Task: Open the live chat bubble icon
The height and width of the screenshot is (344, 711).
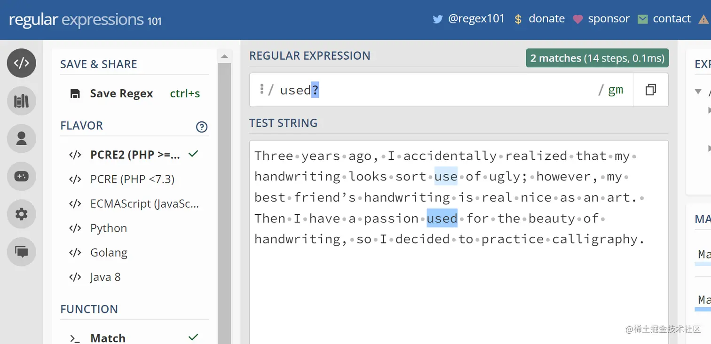Action: [x=21, y=251]
